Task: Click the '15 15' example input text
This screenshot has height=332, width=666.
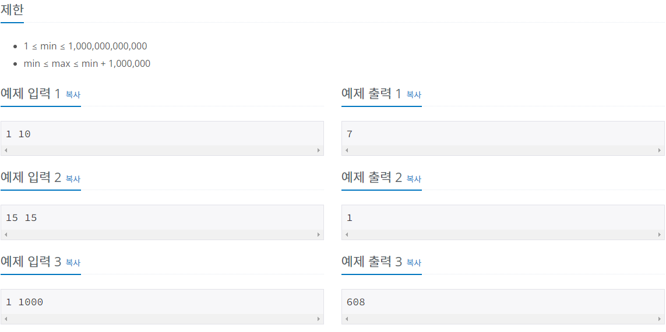Action: pos(21,219)
